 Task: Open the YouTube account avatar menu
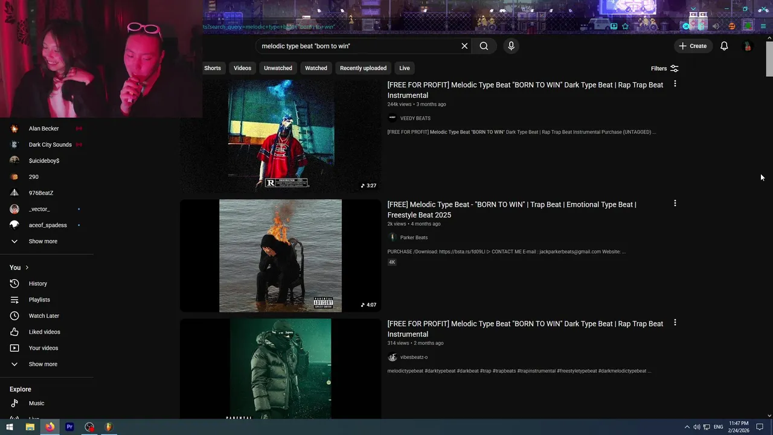tap(747, 46)
